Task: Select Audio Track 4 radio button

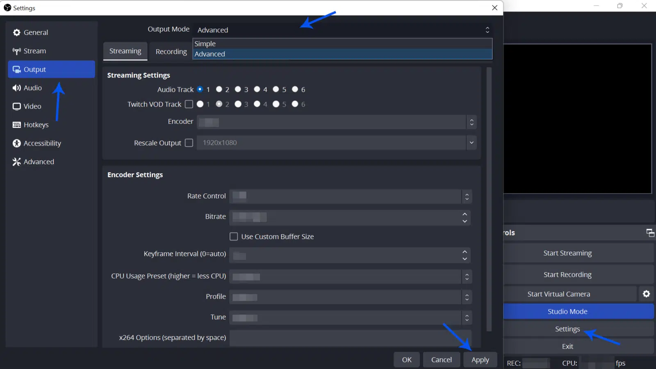Action: pos(257,89)
